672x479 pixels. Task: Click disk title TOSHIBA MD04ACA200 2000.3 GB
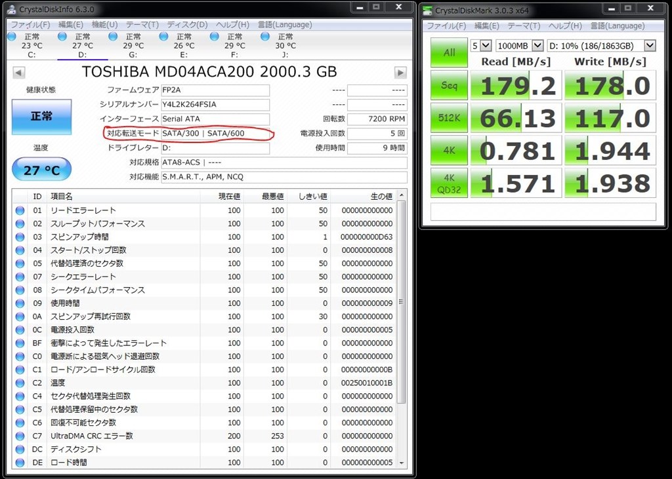point(209,71)
